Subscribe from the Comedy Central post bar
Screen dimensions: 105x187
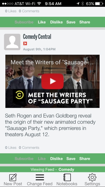[24, 159]
